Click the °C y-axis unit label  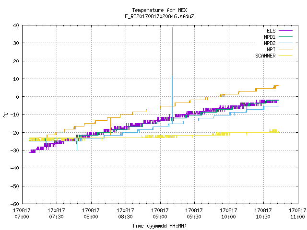pos(5,115)
